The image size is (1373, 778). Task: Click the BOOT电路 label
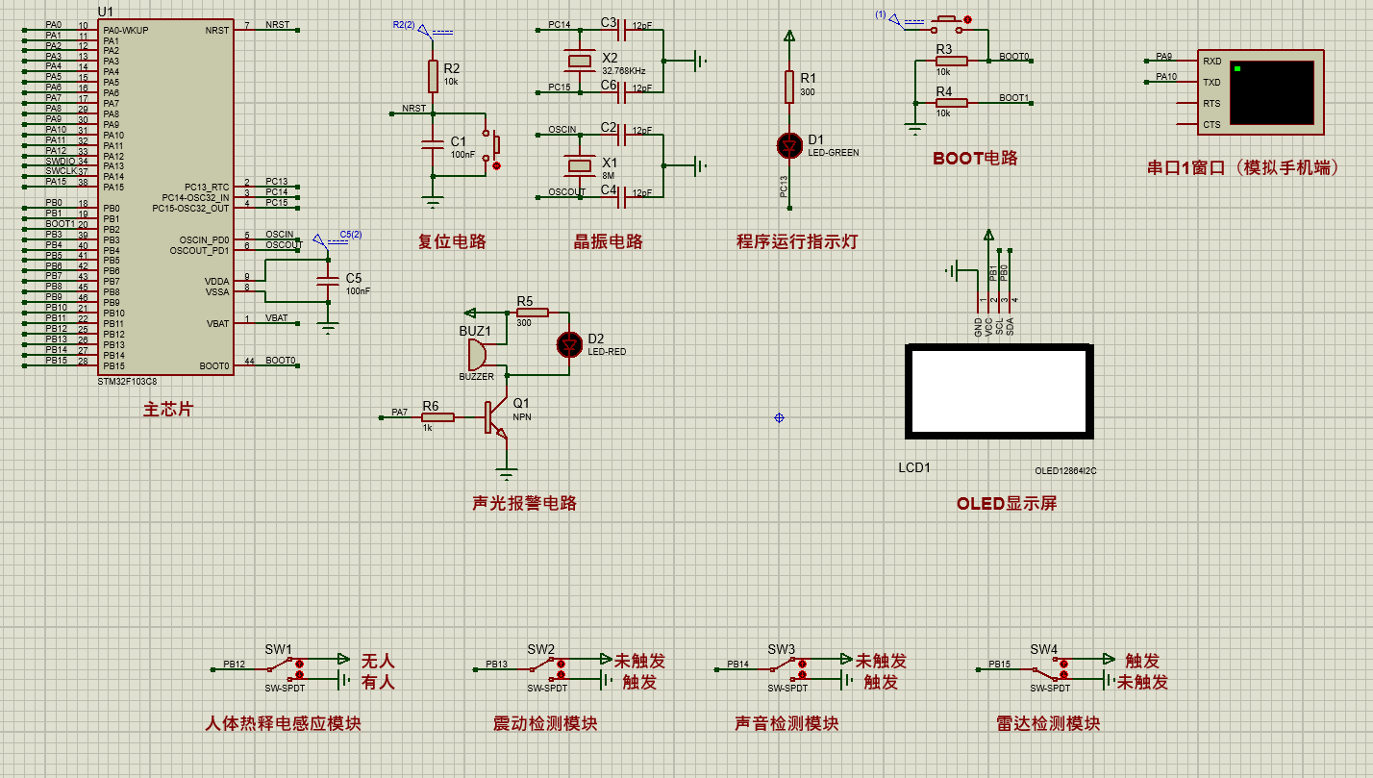tap(975, 159)
